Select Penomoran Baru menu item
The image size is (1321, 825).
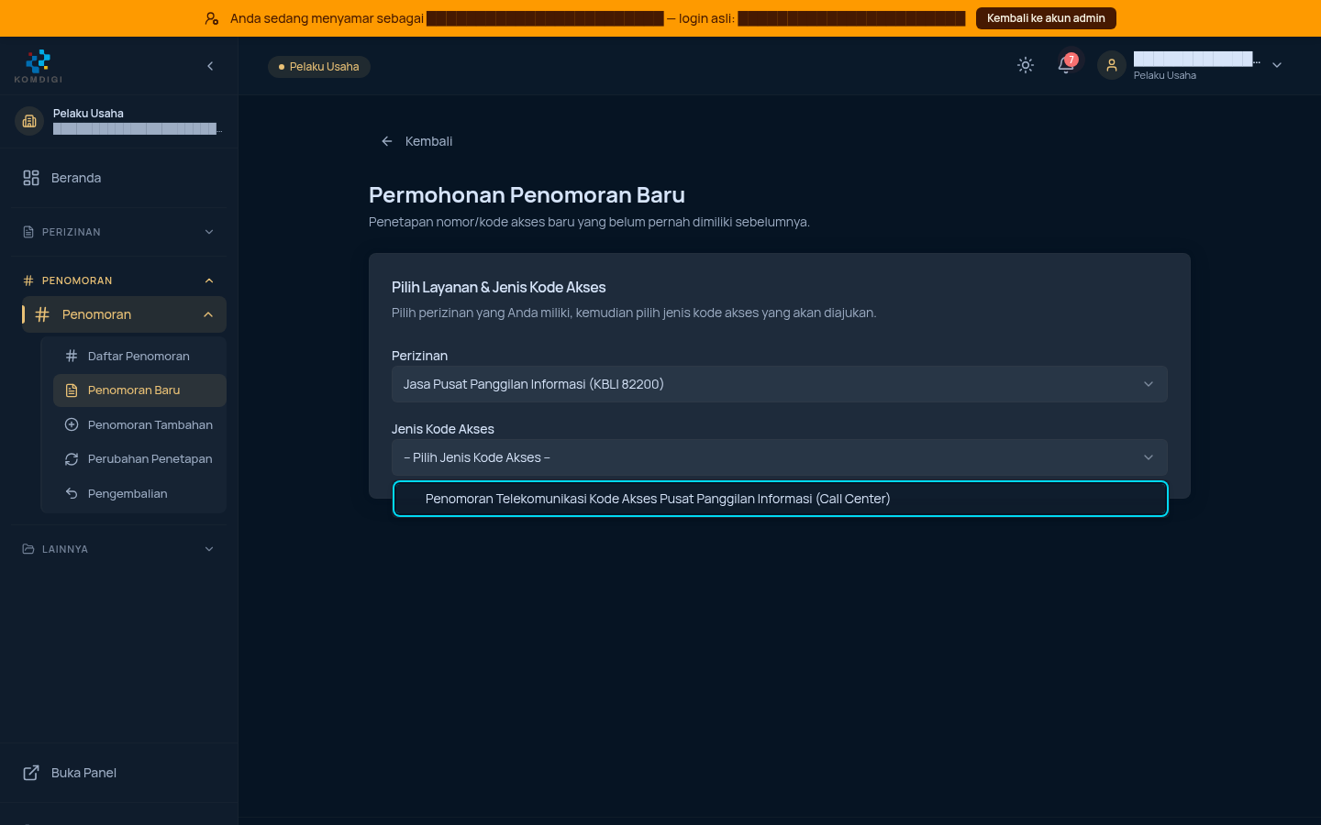pos(139,390)
